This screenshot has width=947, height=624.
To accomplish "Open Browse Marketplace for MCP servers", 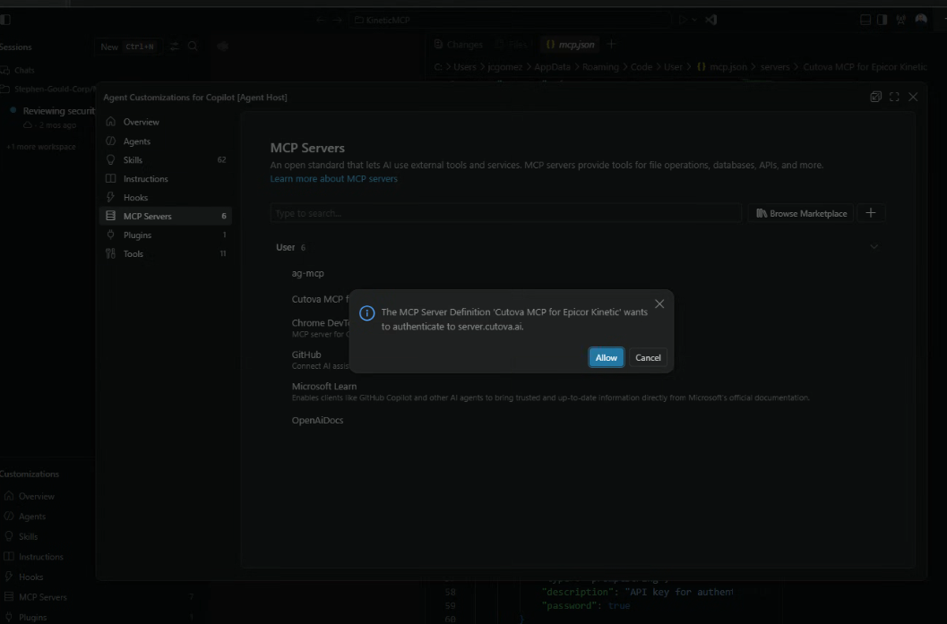I will (801, 213).
